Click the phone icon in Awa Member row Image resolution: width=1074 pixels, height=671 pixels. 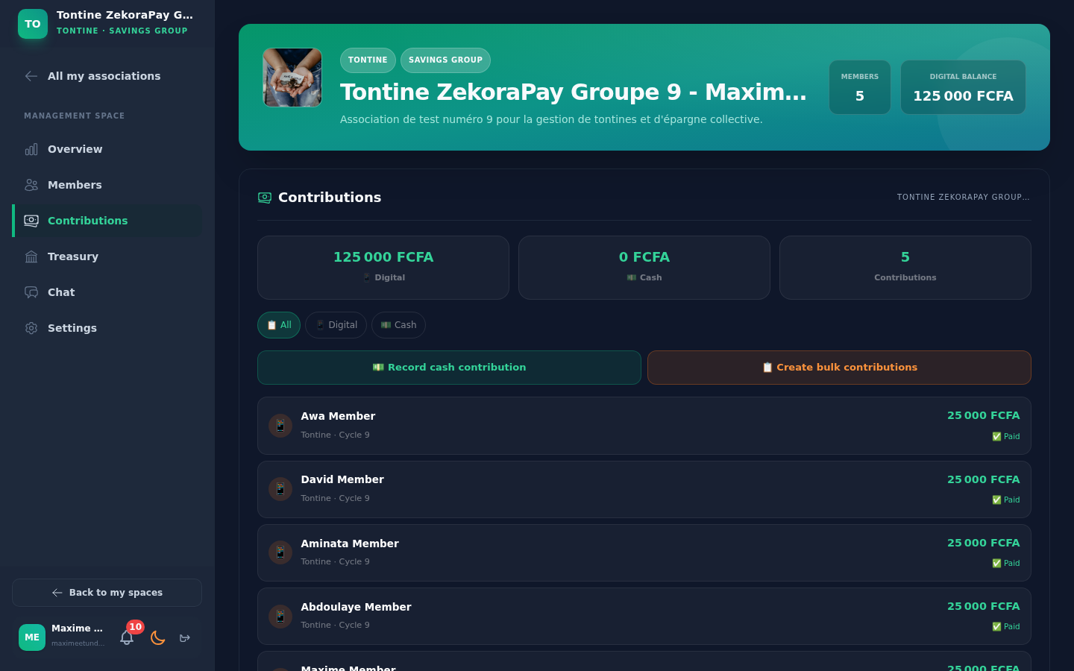point(280,426)
